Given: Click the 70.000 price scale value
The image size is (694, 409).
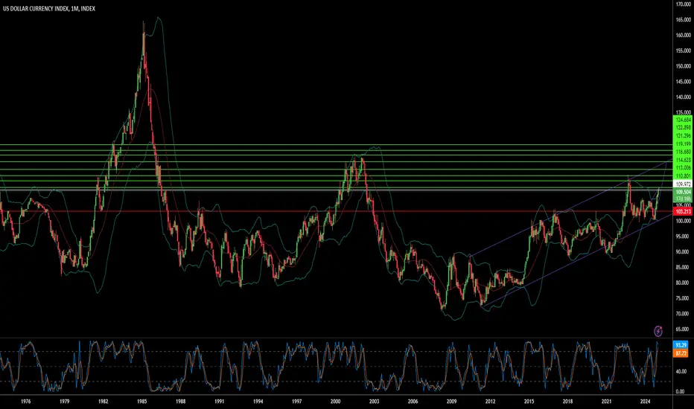Looking at the screenshot, I should (684, 314).
